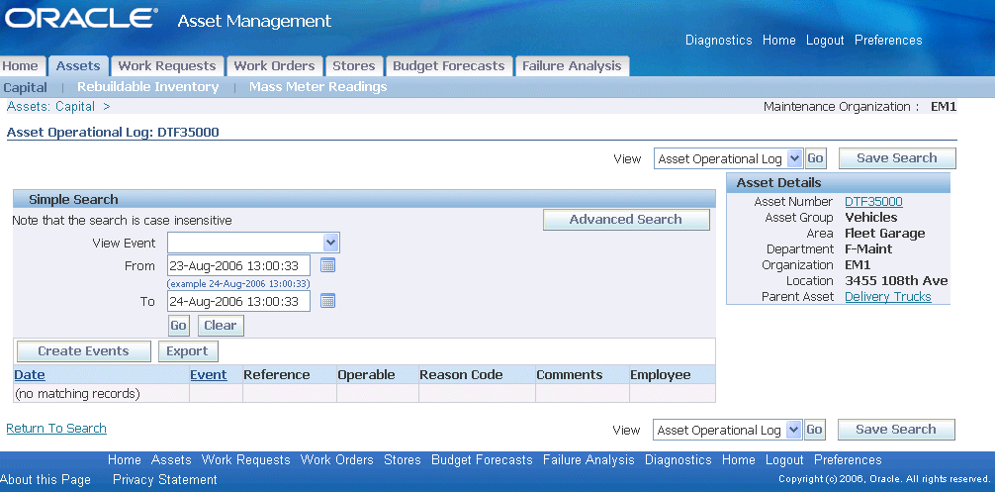
Task: Select the Capital subtab
Action: point(26,87)
